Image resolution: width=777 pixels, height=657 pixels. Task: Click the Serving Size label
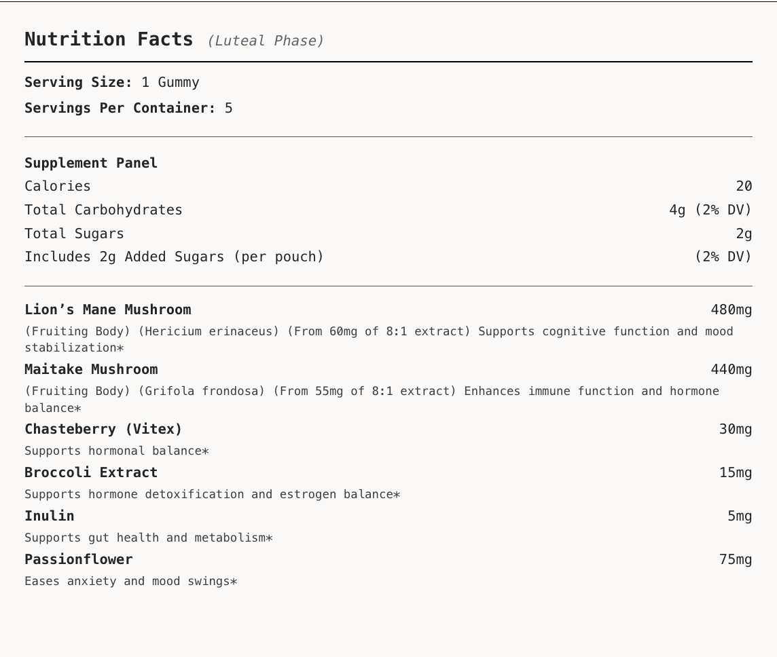click(x=78, y=82)
